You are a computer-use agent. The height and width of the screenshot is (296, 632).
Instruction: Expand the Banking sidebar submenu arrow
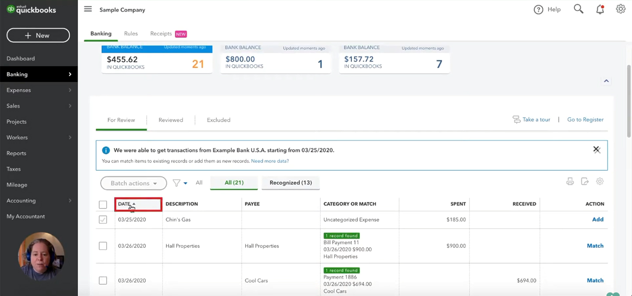click(70, 74)
